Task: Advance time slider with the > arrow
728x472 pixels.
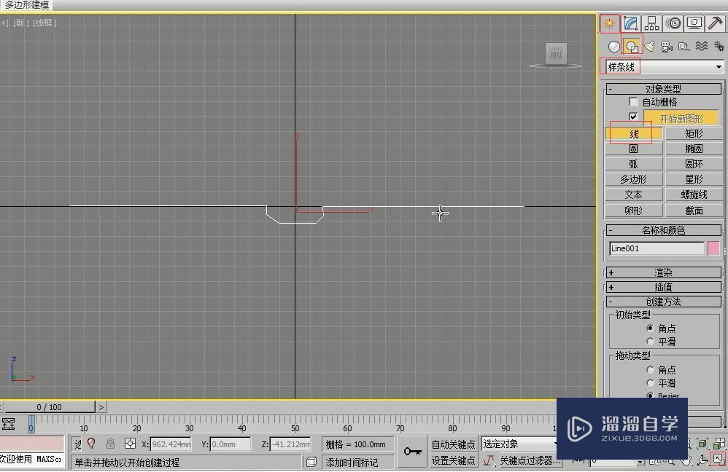Action: pos(101,407)
